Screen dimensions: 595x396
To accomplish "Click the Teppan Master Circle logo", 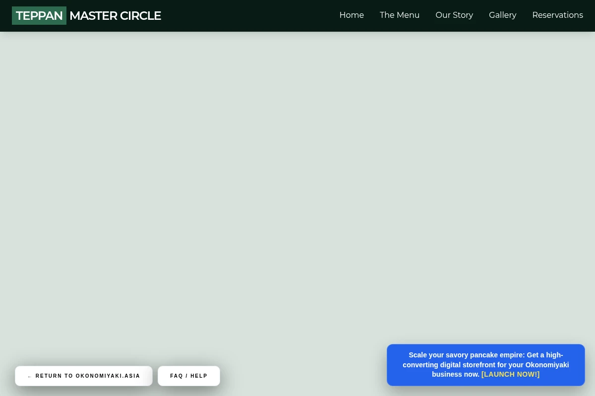I will 86,15.
